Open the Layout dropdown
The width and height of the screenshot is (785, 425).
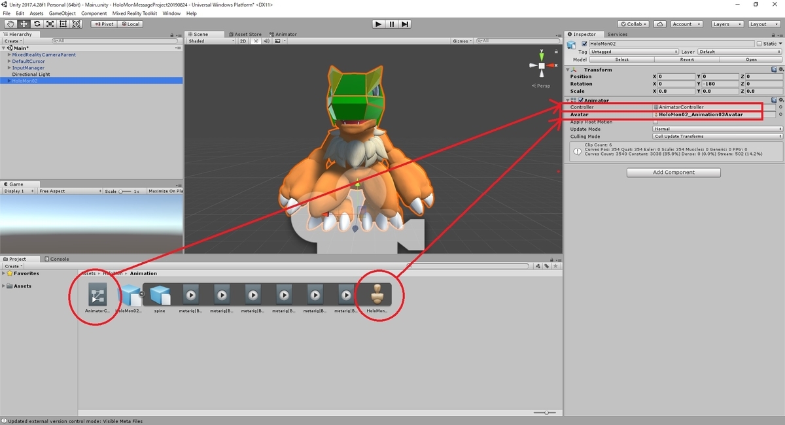[x=763, y=24]
